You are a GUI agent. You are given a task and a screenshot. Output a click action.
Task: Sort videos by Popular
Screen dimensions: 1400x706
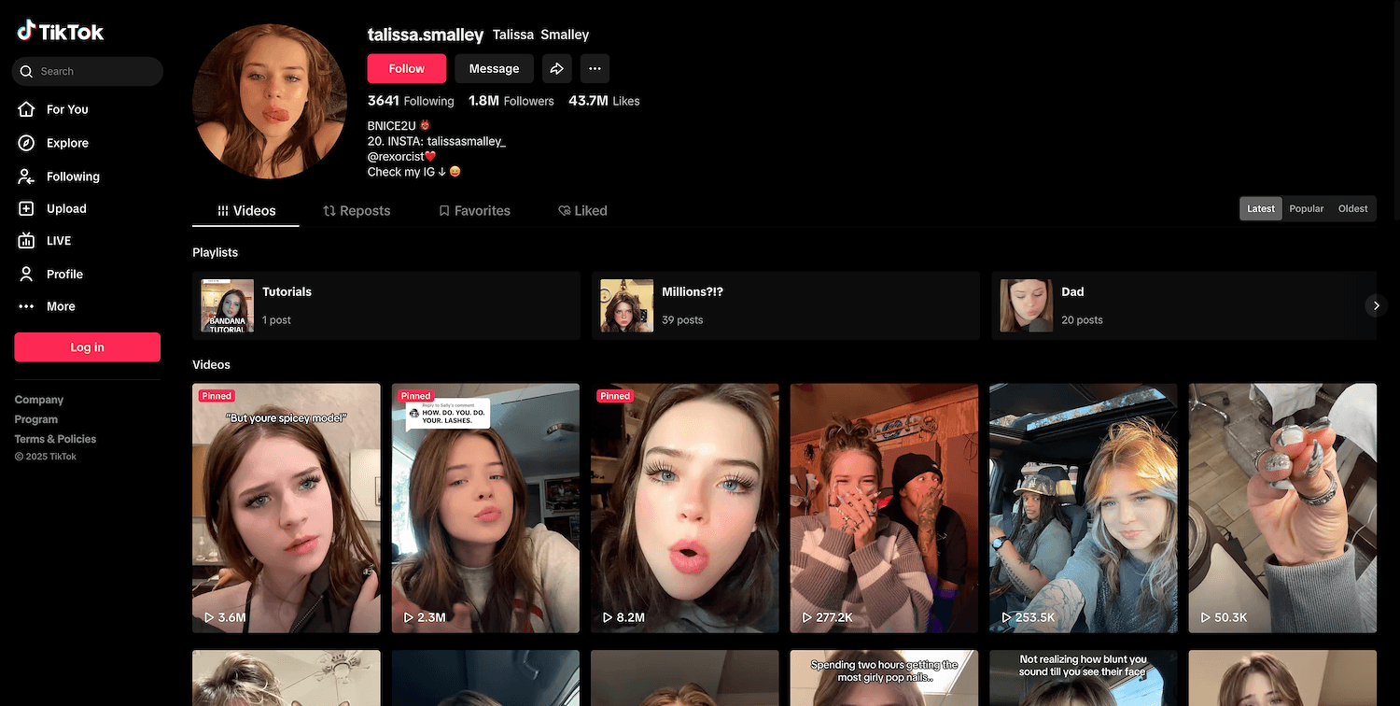coord(1306,209)
